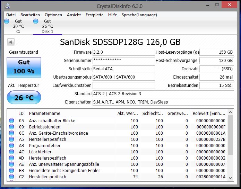Go to previous disk with left arrow button
The image size is (241, 189).
click(11, 42)
